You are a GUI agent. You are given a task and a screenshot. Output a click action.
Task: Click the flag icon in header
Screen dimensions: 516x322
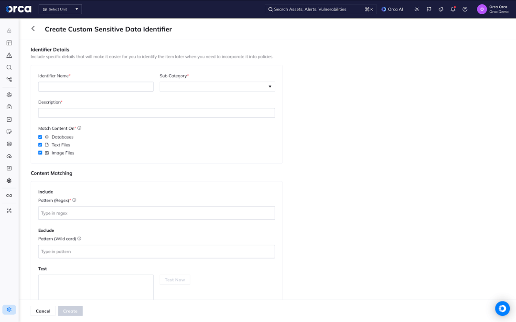(x=429, y=9)
